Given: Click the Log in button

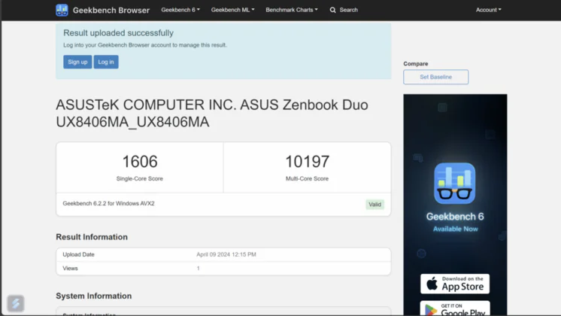Looking at the screenshot, I should point(106,62).
